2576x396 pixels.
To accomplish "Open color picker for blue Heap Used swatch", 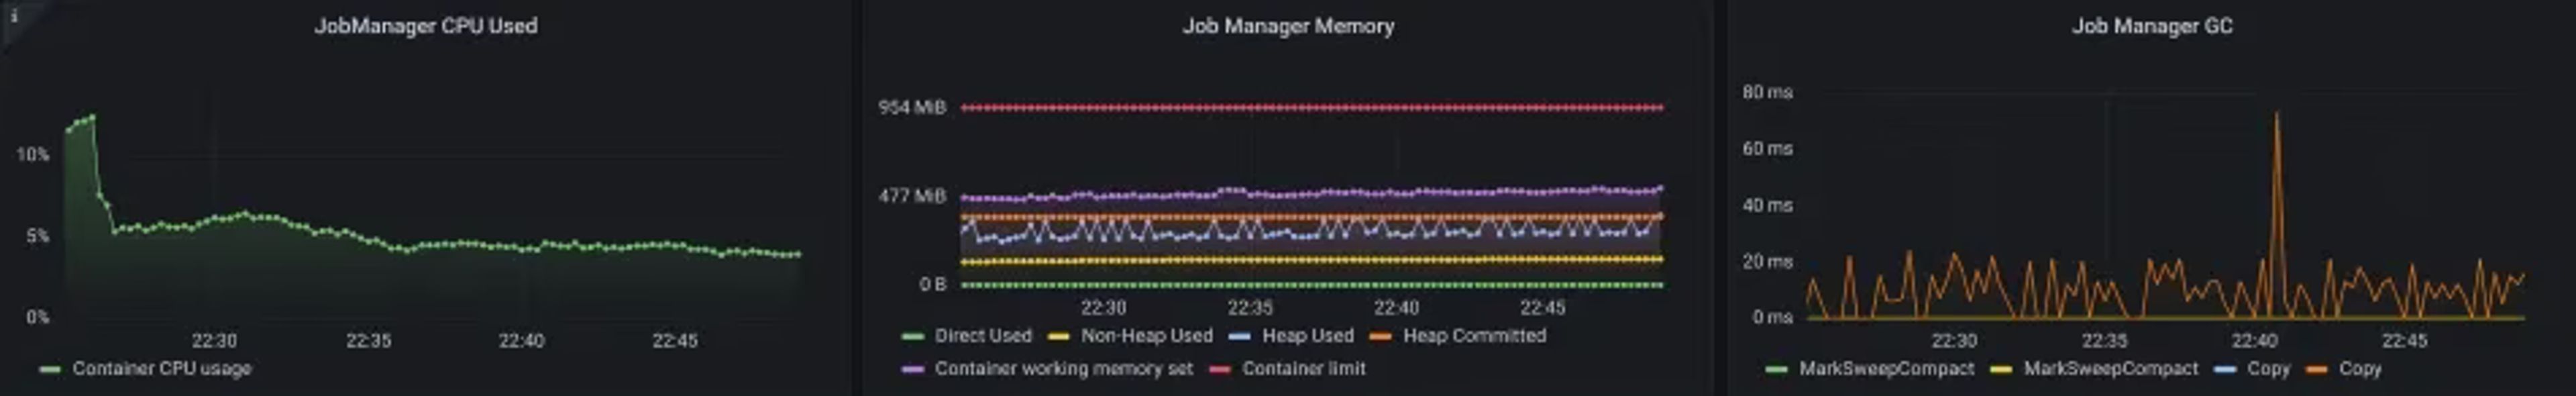I will 1239,337.
